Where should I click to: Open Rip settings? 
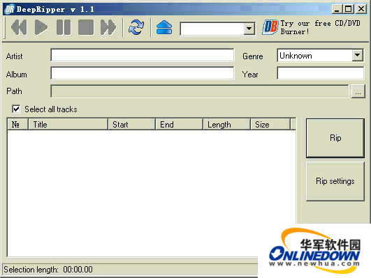tap(335, 181)
